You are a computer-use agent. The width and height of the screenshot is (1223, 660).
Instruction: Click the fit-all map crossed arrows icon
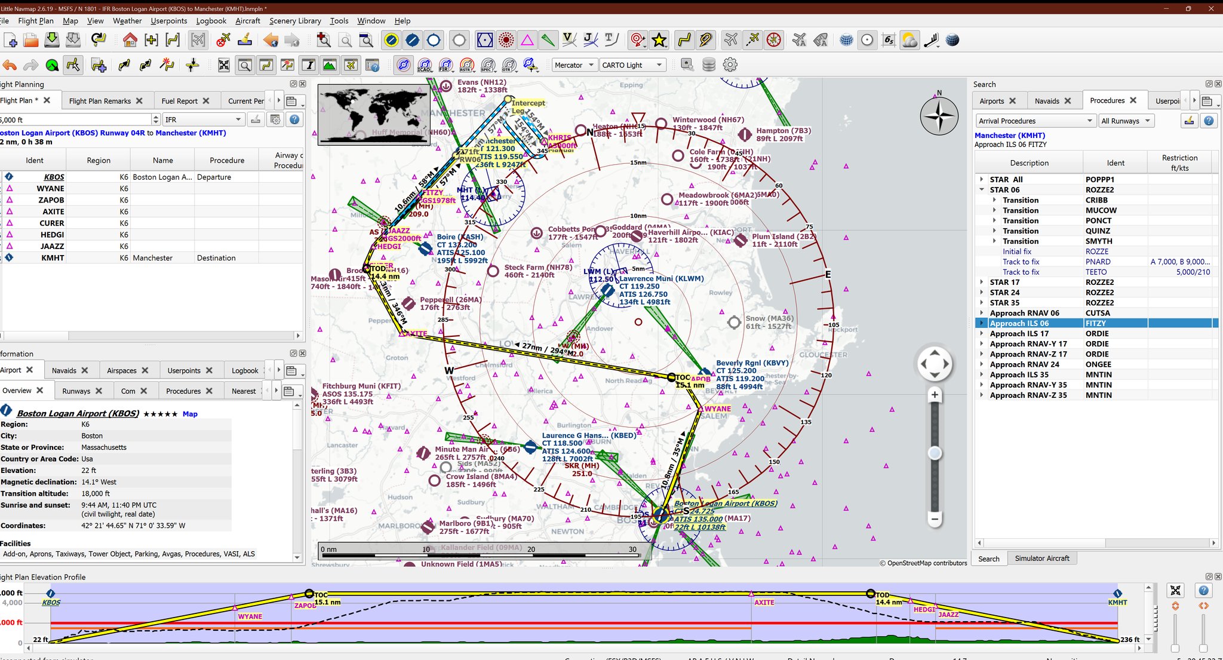point(223,65)
